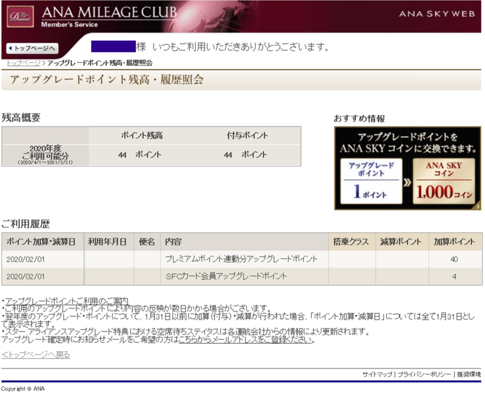This screenshot has height=396, width=485.
Task: Open プライバシーポリシー footer link
Action: pos(424,374)
